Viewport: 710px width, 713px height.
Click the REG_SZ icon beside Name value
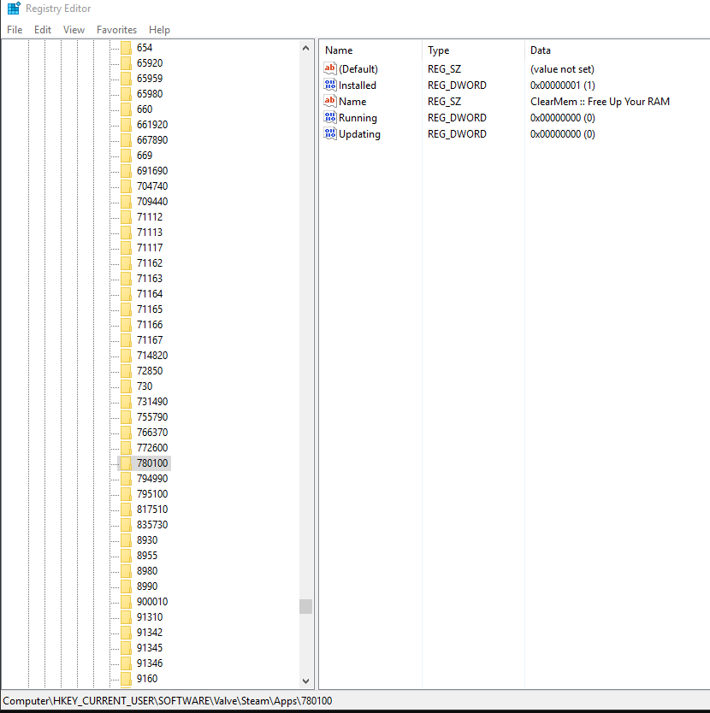point(330,101)
